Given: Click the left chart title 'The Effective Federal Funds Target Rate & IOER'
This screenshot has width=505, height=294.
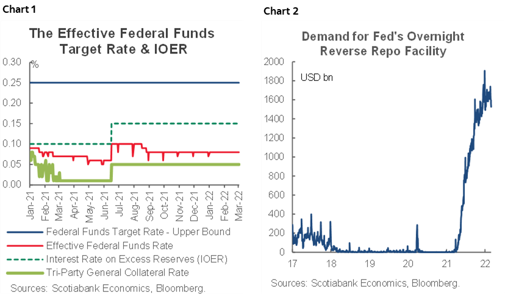Looking at the screenshot, I should 121,40.
